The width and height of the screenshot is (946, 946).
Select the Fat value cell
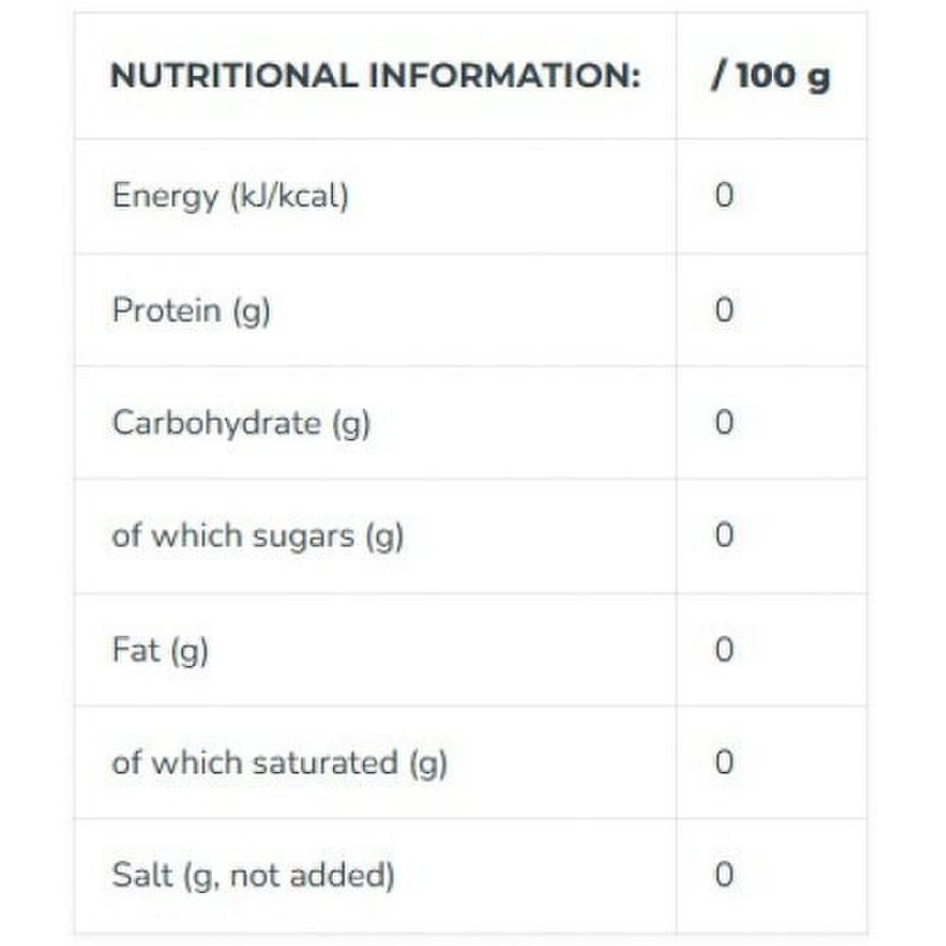point(772,650)
